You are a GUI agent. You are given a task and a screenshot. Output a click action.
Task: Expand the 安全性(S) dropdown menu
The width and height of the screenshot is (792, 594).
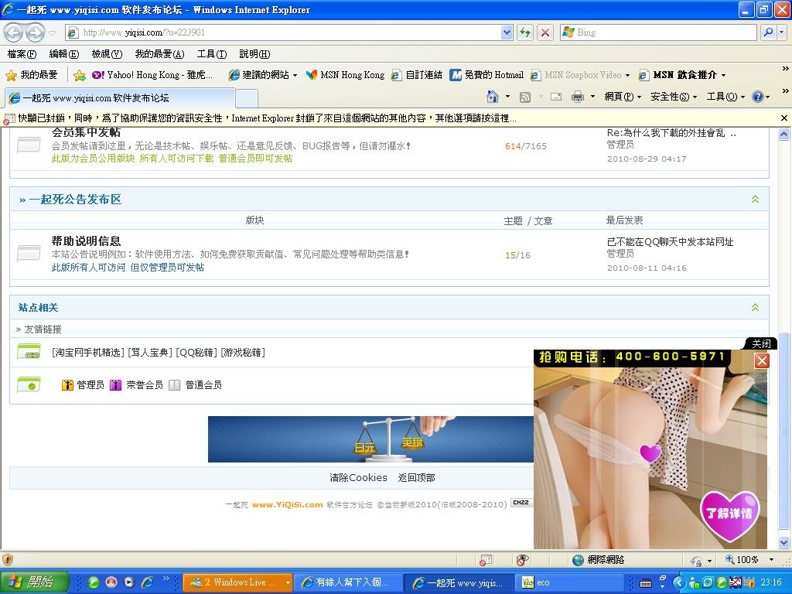click(673, 97)
